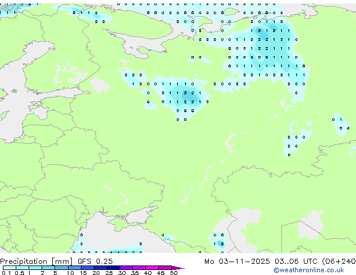Click the legend label "50"

(174, 273)
